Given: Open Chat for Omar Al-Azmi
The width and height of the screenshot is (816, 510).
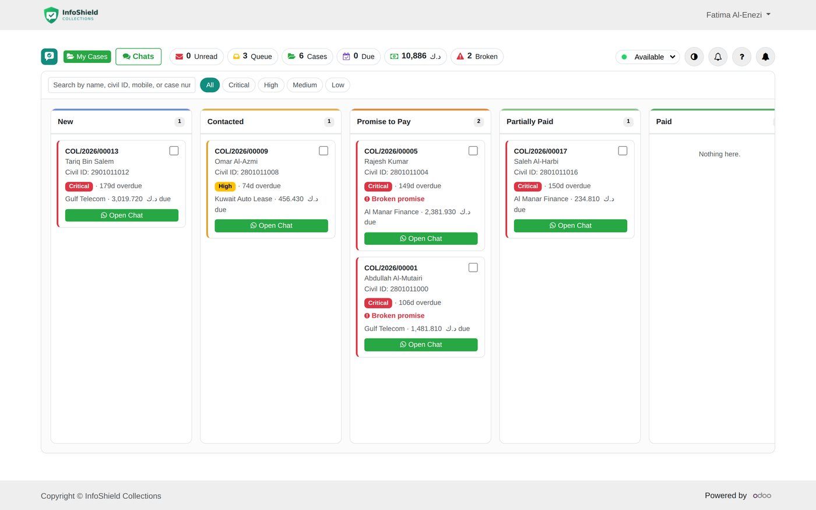Looking at the screenshot, I should 271,226.
